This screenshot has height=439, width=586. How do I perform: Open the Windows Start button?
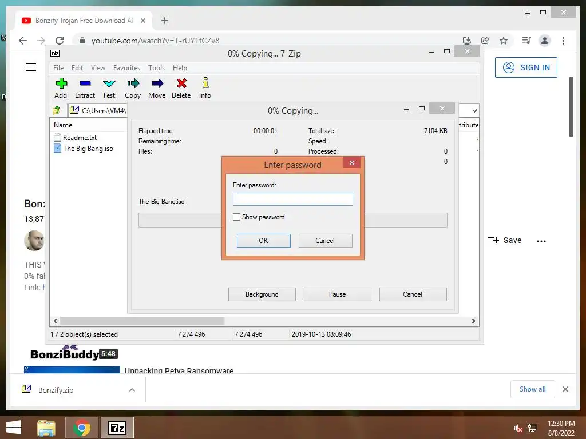point(14,428)
